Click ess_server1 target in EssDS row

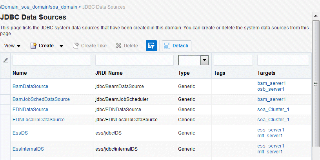point(271,130)
